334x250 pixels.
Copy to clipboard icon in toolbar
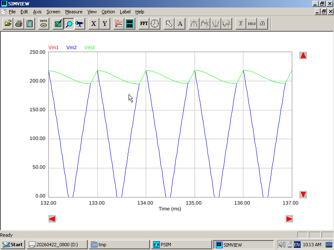tap(30, 23)
